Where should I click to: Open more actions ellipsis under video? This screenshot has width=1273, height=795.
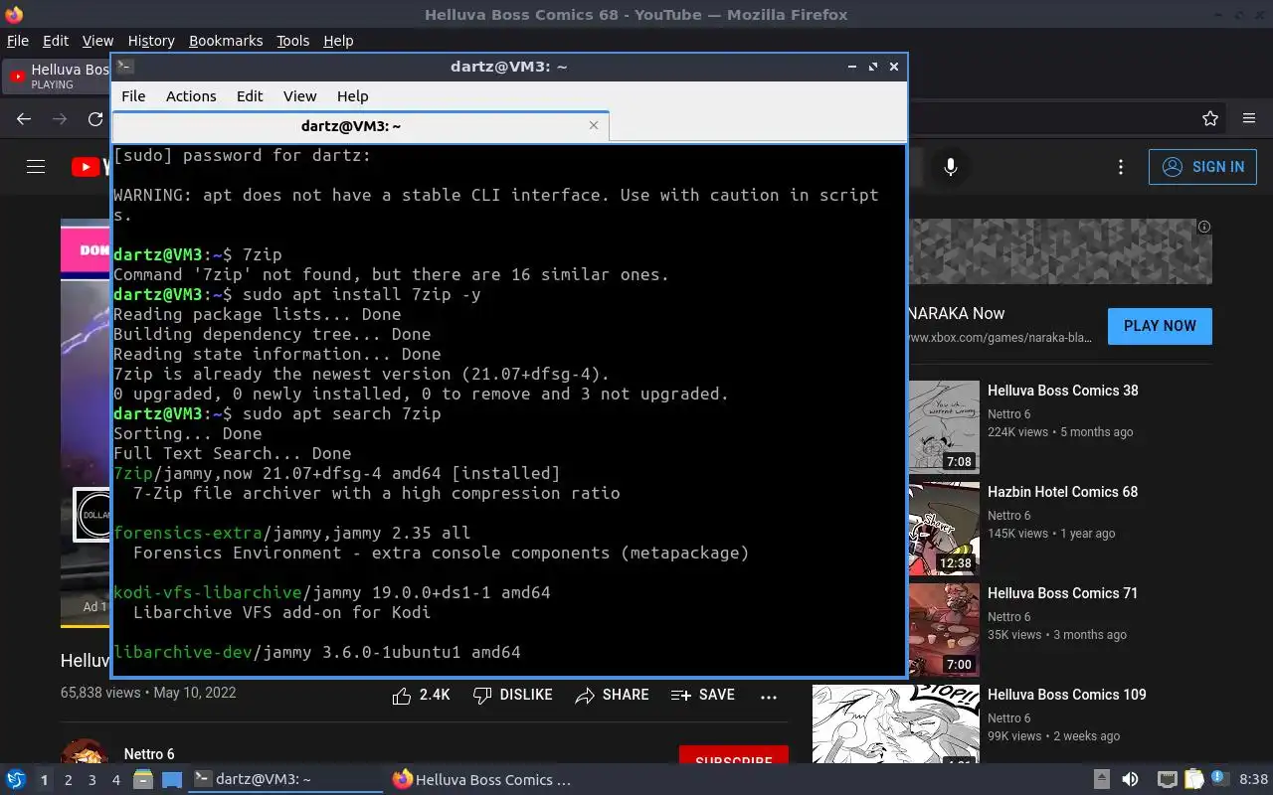tap(769, 697)
